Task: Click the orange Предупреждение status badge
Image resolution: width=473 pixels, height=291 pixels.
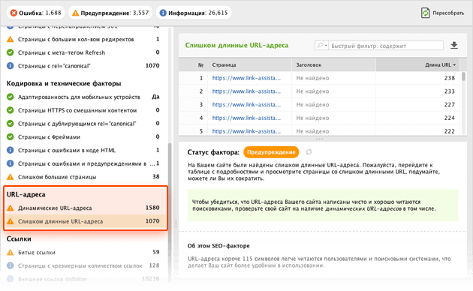Action: (271, 152)
